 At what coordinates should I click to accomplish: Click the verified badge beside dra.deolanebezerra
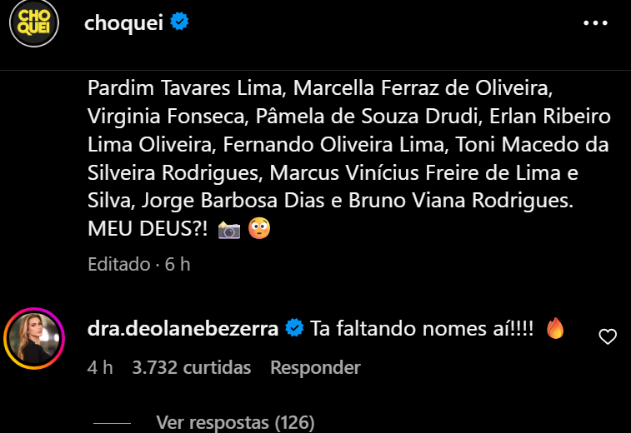(x=294, y=328)
